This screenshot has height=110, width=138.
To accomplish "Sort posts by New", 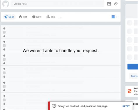I will coord(37,17).
